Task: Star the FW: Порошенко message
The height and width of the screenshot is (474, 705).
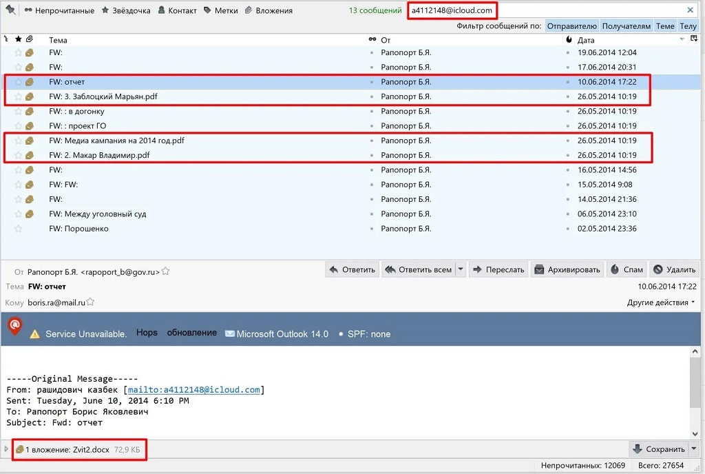Action: tap(19, 229)
